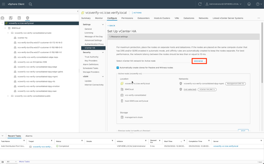Open the Alarms tab in bottom panel
The width and height of the screenshot is (264, 164).
pyautogui.click(x=29, y=136)
